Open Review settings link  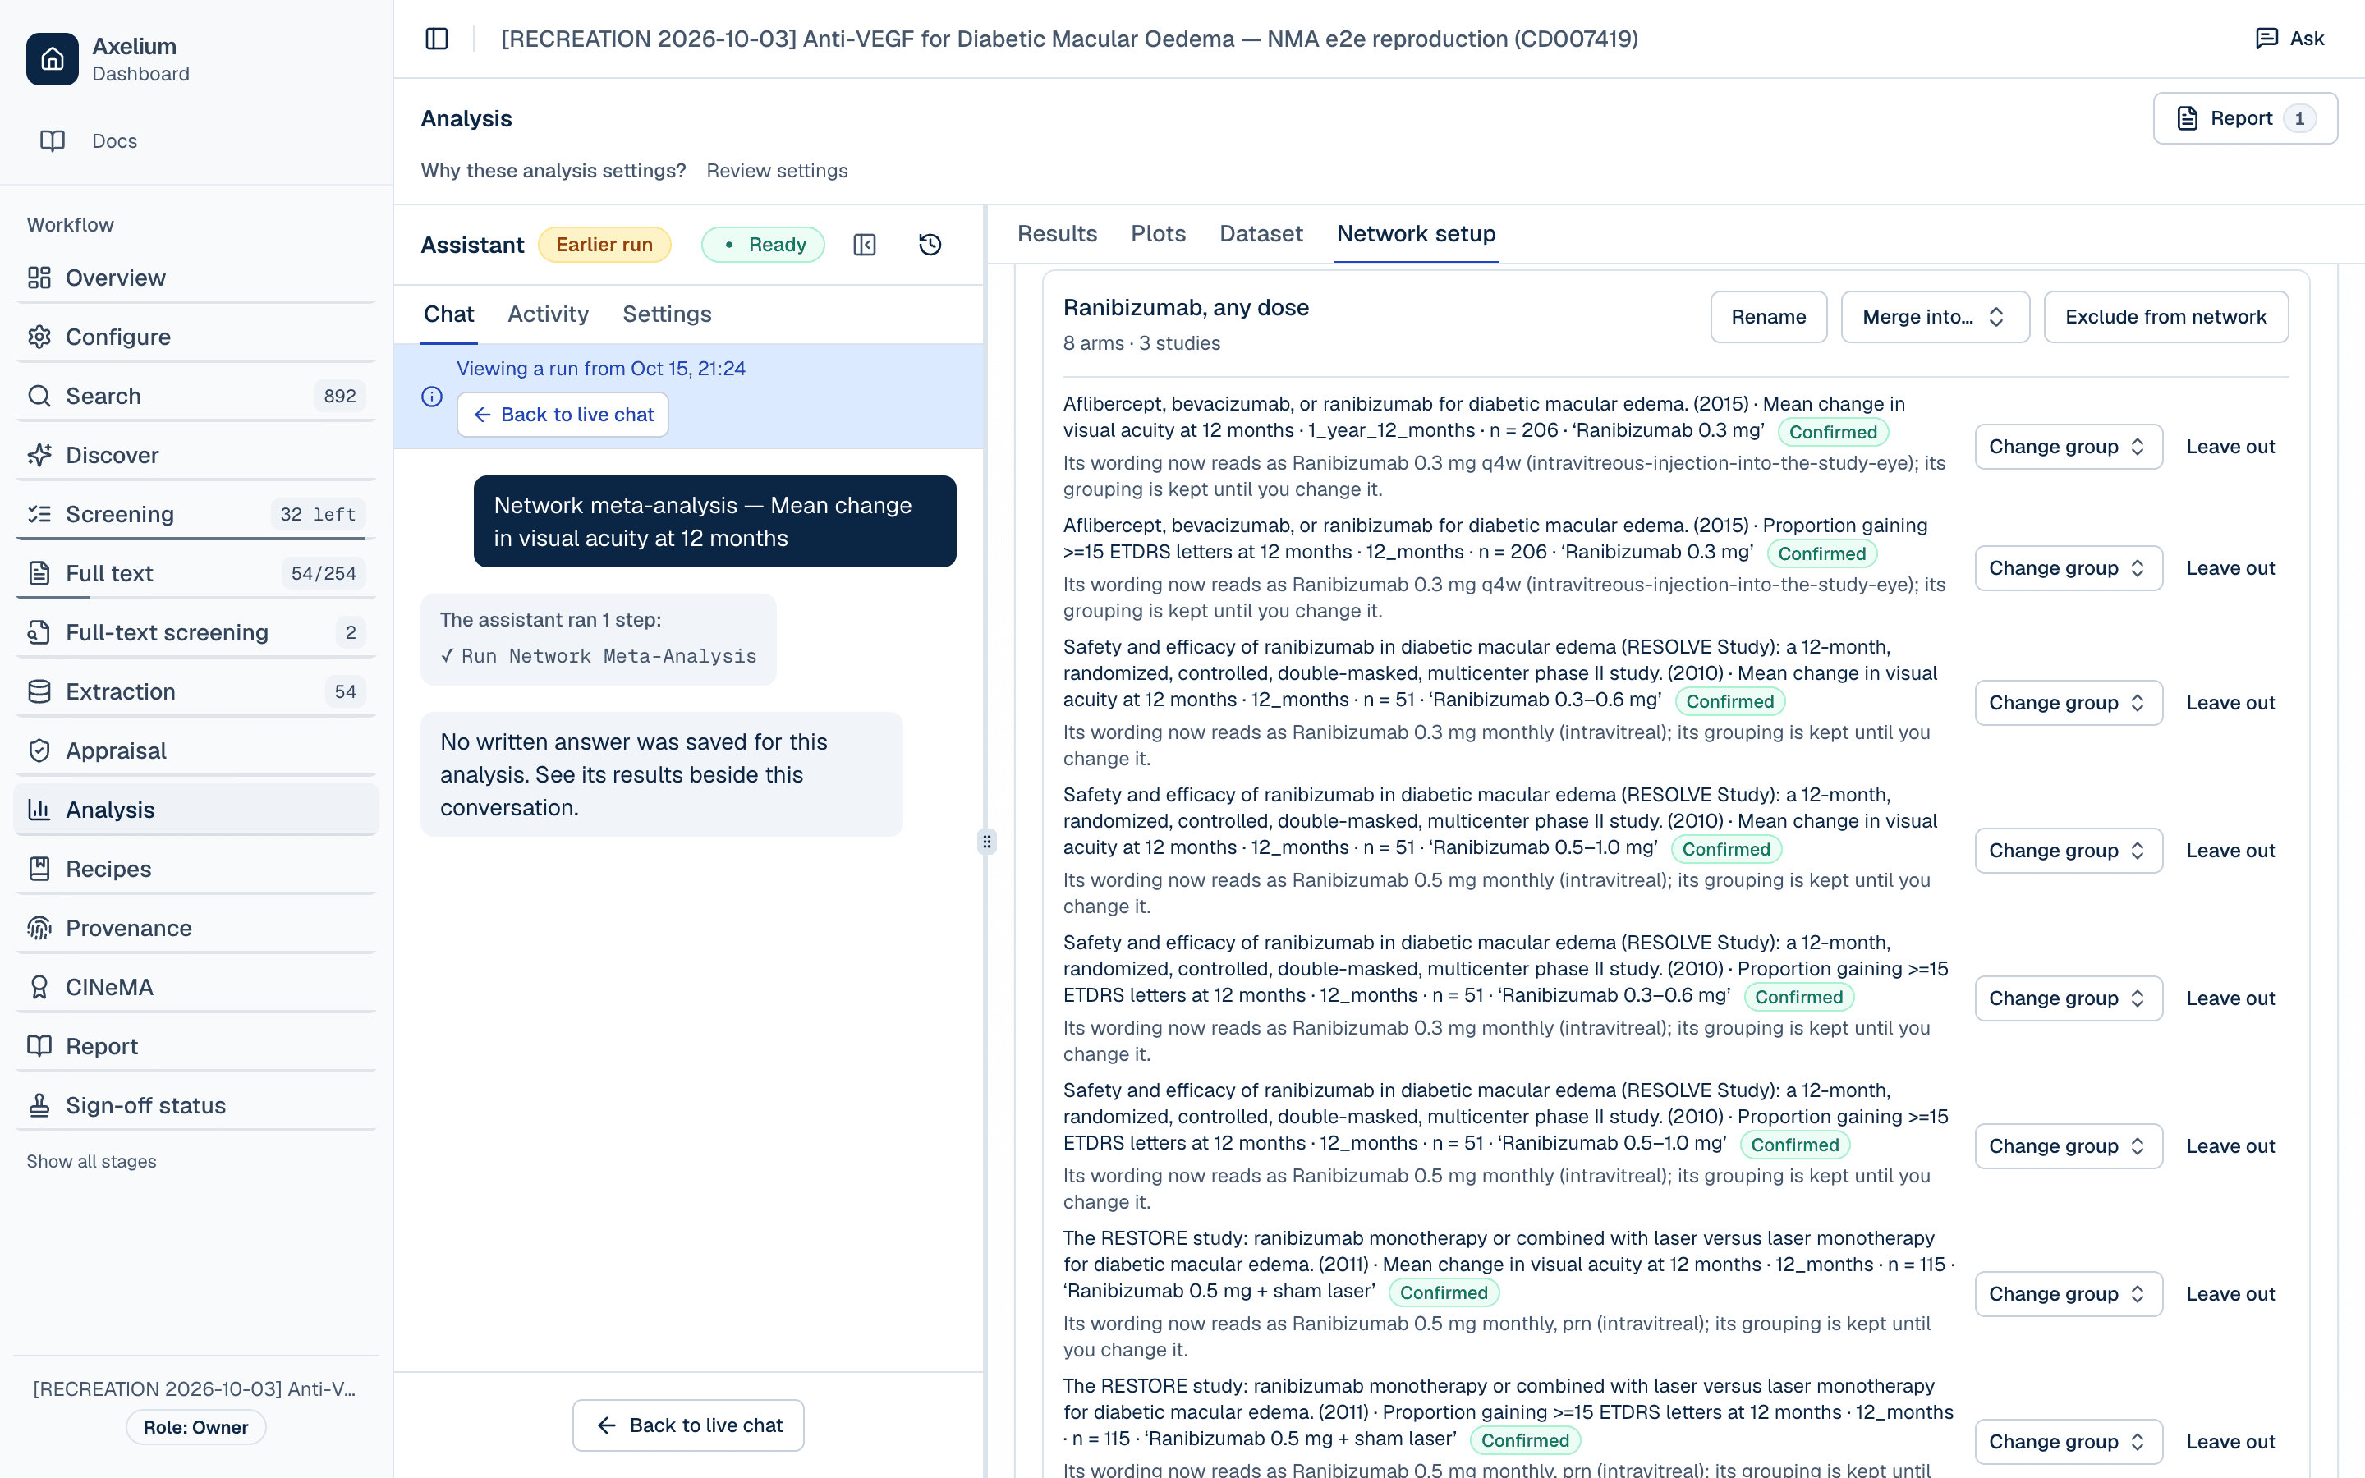777,170
